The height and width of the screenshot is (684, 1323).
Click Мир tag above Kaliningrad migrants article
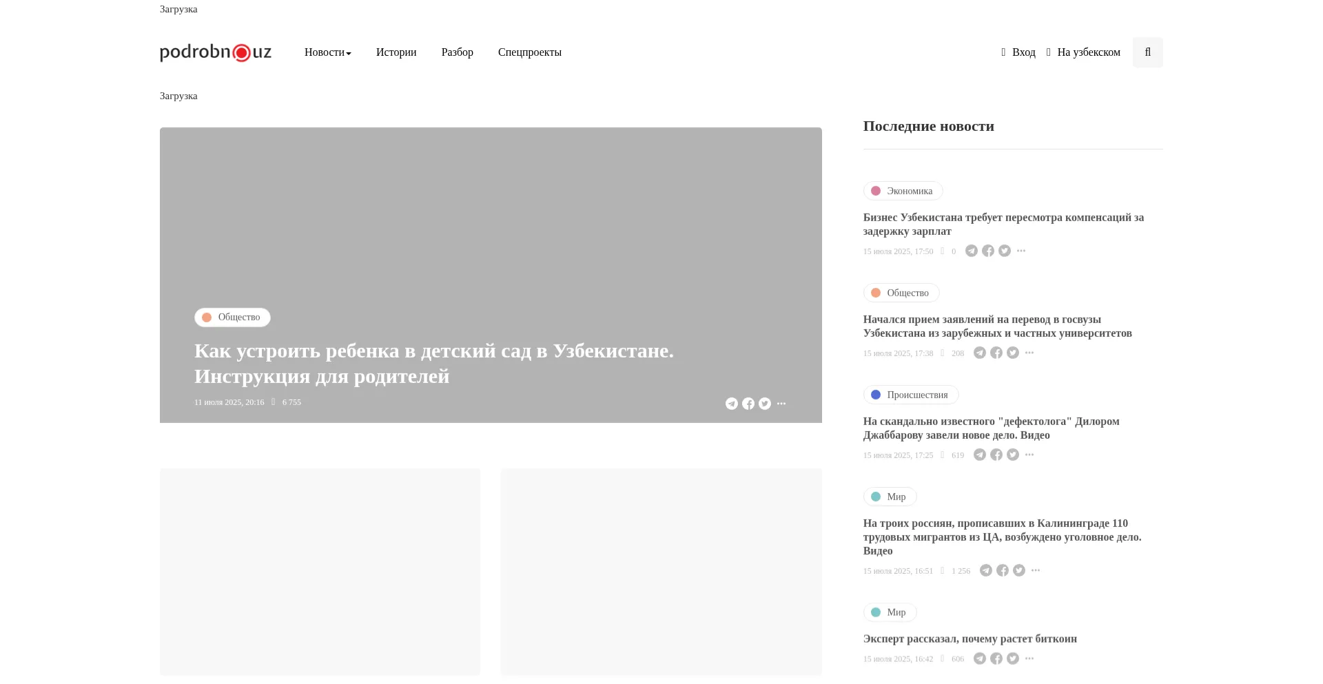pos(890,497)
